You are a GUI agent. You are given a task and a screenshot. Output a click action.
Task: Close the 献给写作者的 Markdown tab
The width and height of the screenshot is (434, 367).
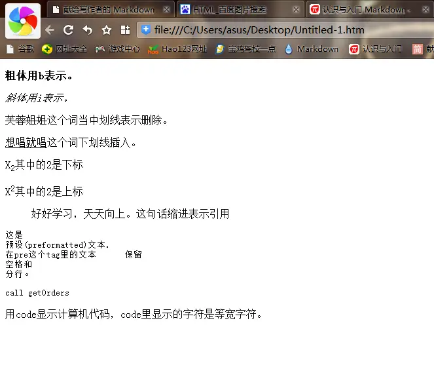[166, 10]
